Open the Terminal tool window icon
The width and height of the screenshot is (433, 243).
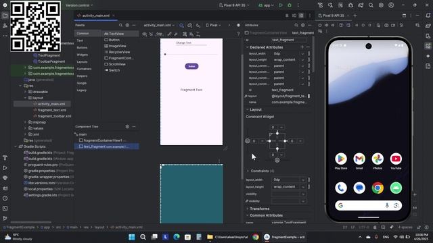(x=5, y=209)
